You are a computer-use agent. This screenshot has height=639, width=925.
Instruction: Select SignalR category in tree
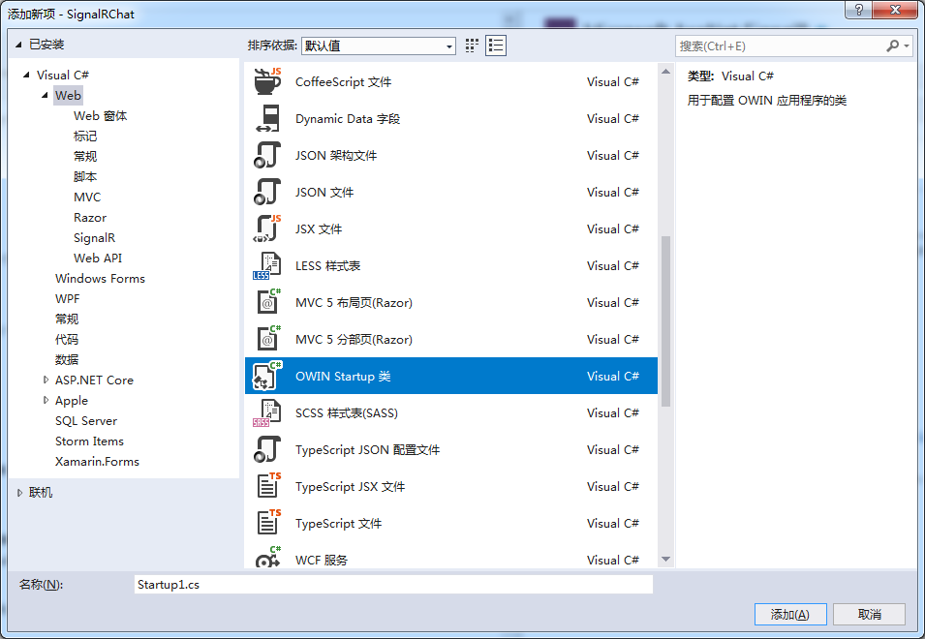click(94, 237)
